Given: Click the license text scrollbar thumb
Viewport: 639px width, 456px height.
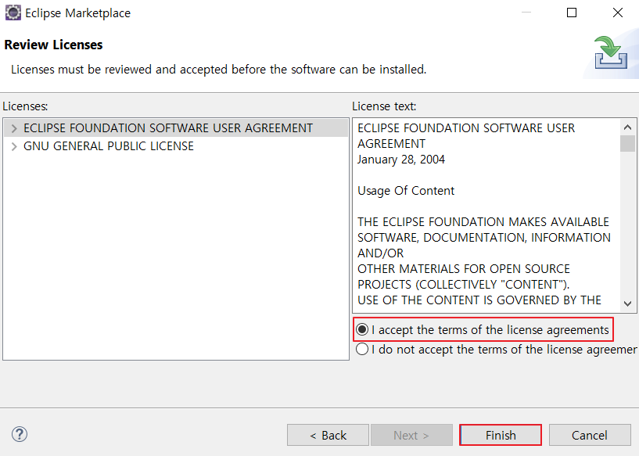Looking at the screenshot, I should 627,143.
